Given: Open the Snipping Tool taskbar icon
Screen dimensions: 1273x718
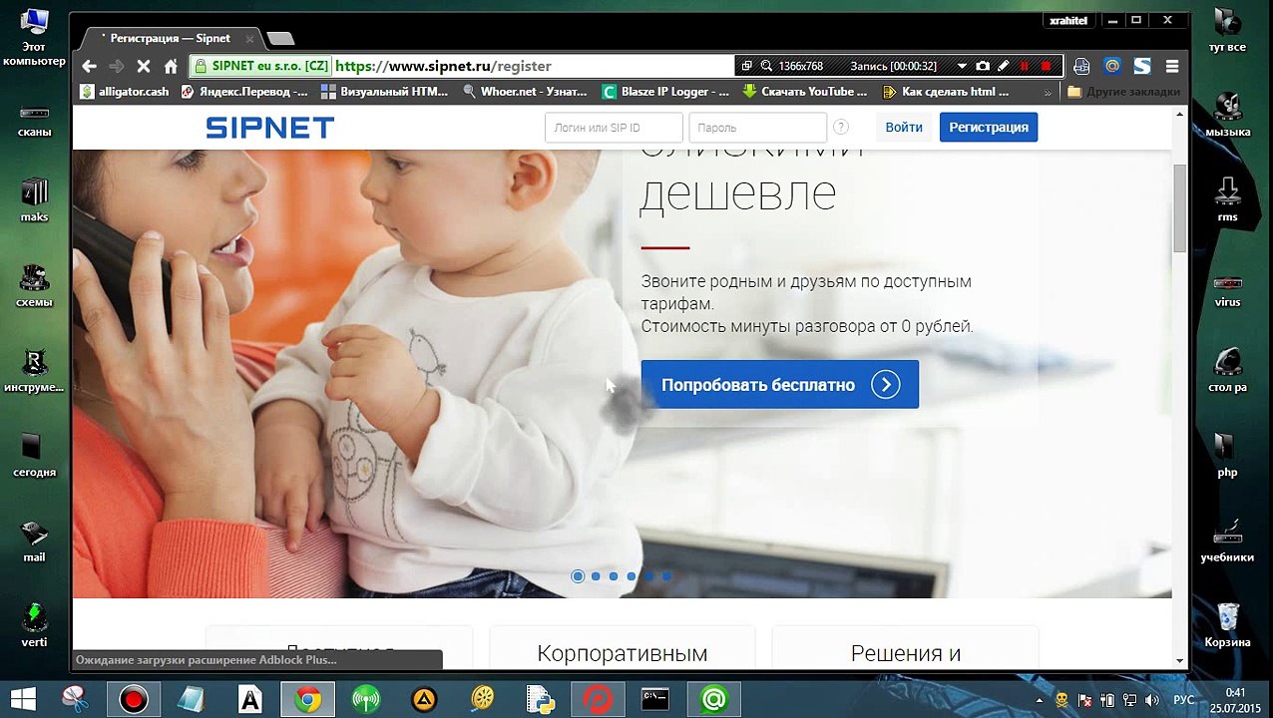Looking at the screenshot, I should 75,699.
